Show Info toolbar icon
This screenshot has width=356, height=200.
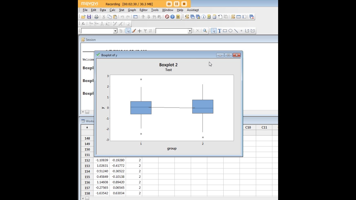[x=203, y=17]
